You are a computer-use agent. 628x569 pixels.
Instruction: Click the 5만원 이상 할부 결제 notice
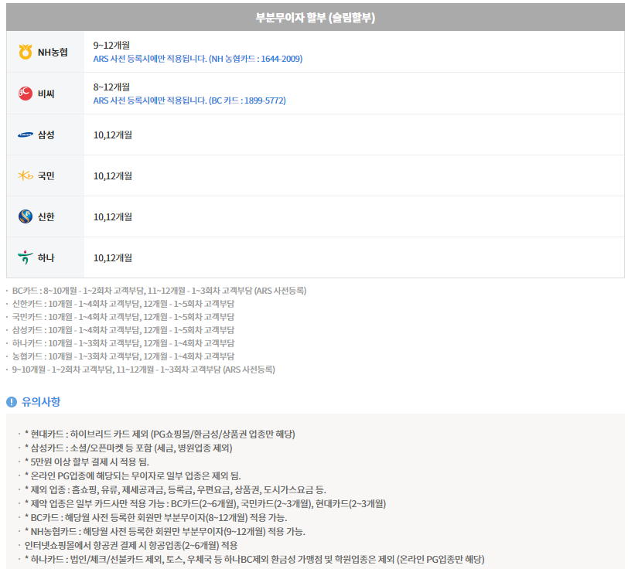pyautogui.click(x=87, y=462)
